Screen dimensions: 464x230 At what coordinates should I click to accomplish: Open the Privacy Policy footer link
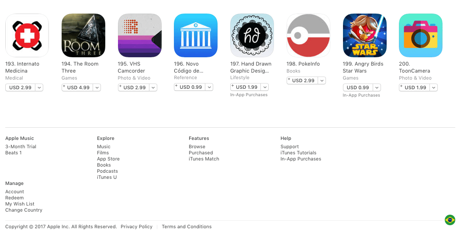(x=136, y=227)
